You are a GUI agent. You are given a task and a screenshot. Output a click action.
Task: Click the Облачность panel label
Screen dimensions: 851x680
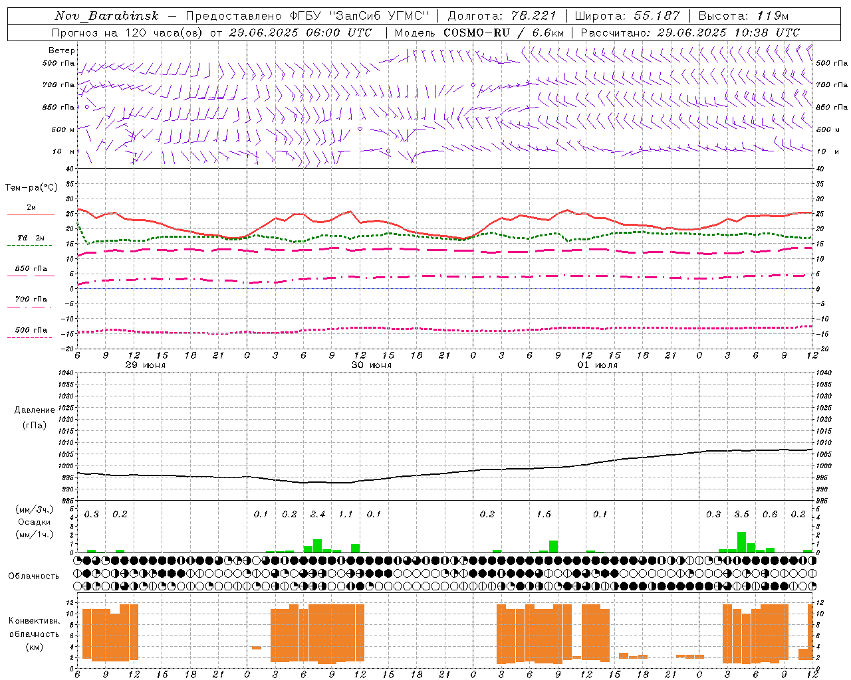click(x=34, y=576)
